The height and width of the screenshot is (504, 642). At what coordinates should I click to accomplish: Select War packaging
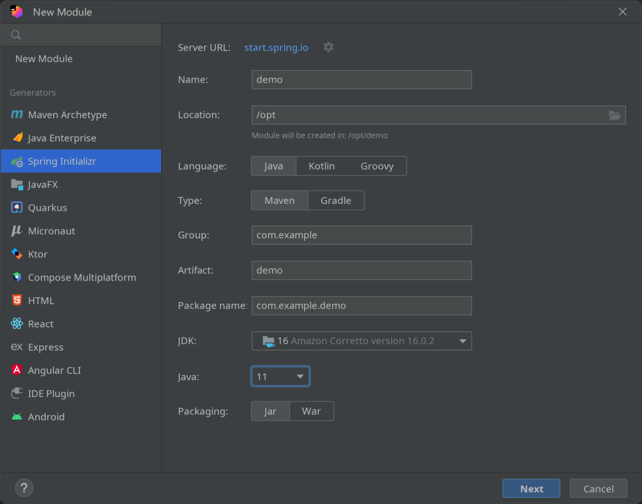(311, 411)
